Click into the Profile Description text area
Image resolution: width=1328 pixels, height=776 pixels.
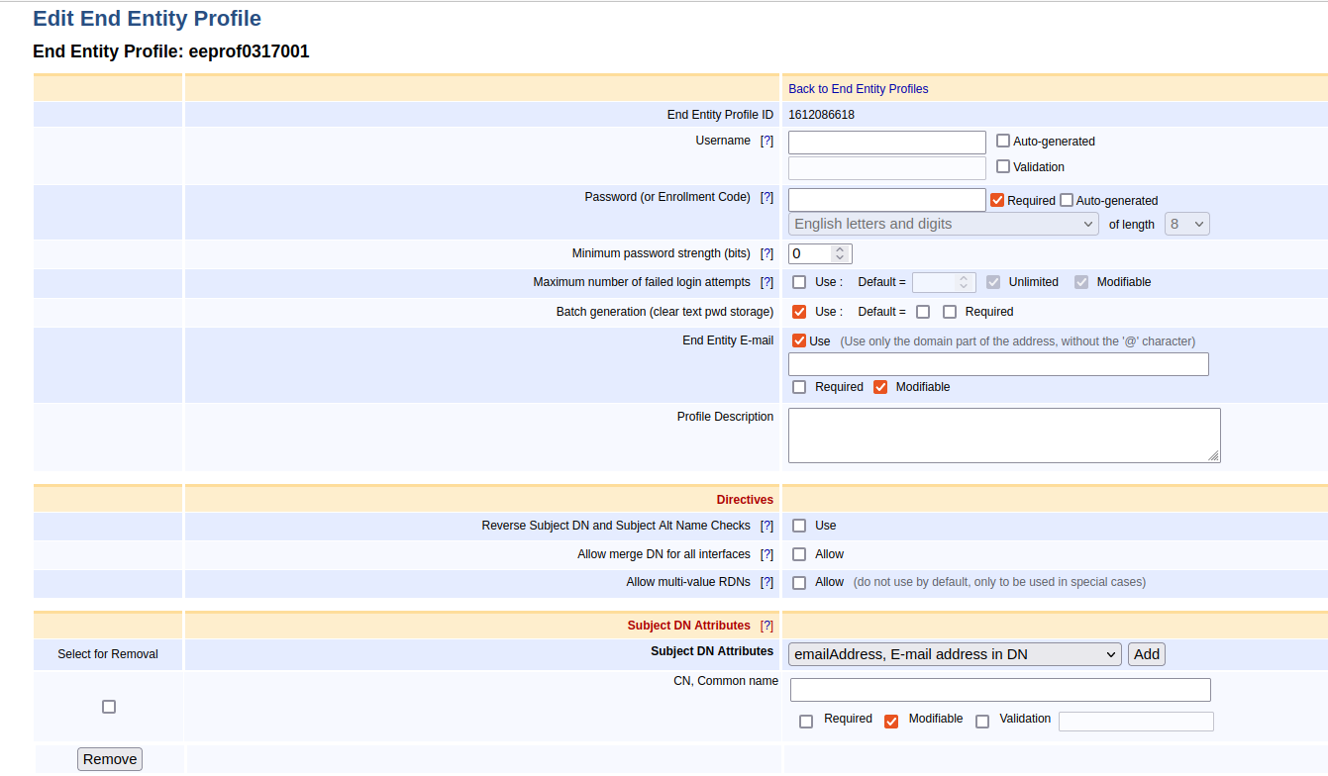coord(1003,436)
